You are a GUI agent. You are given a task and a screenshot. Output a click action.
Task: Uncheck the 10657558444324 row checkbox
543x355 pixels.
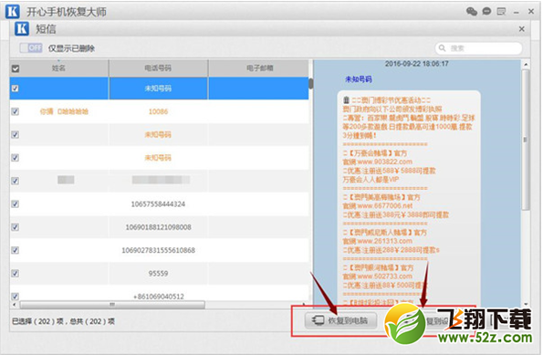(x=16, y=204)
